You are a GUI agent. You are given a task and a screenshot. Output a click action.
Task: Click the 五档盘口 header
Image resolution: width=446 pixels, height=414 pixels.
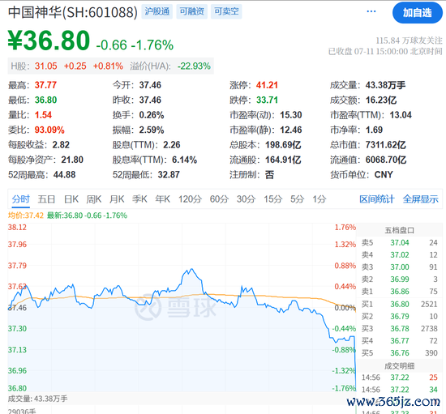coord(399,230)
